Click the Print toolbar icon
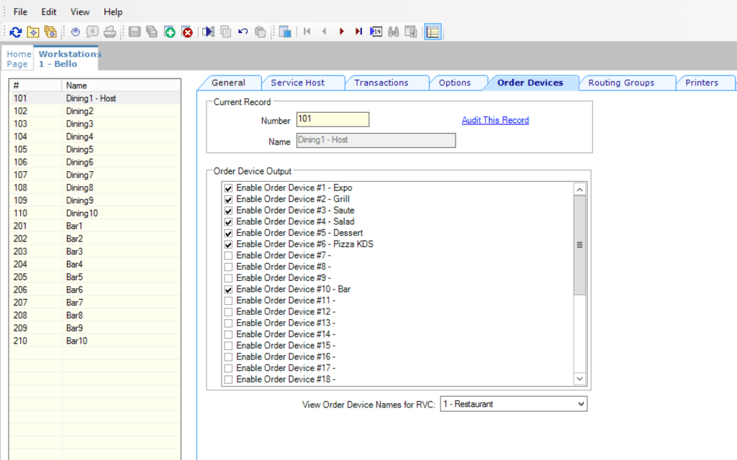 (110, 32)
